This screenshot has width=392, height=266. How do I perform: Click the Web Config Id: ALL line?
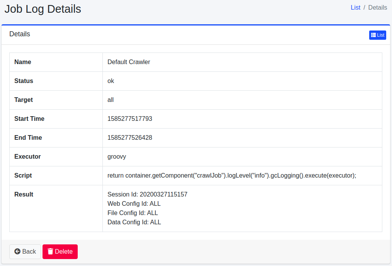[134, 204]
